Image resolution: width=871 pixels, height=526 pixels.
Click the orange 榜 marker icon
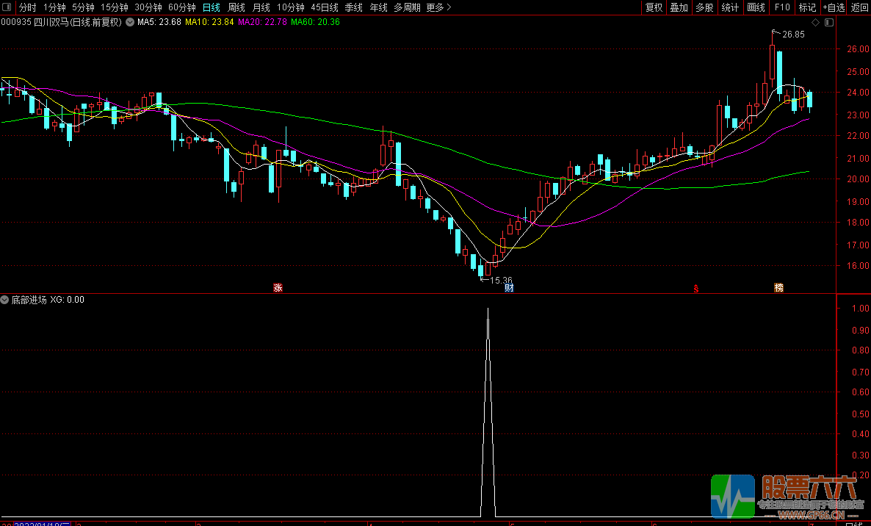pyautogui.click(x=778, y=287)
